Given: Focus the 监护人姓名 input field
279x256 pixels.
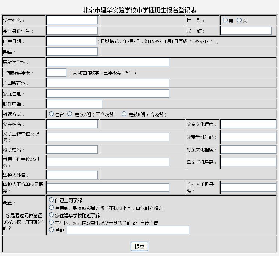Looking at the screenshot, I should click(x=72, y=175).
